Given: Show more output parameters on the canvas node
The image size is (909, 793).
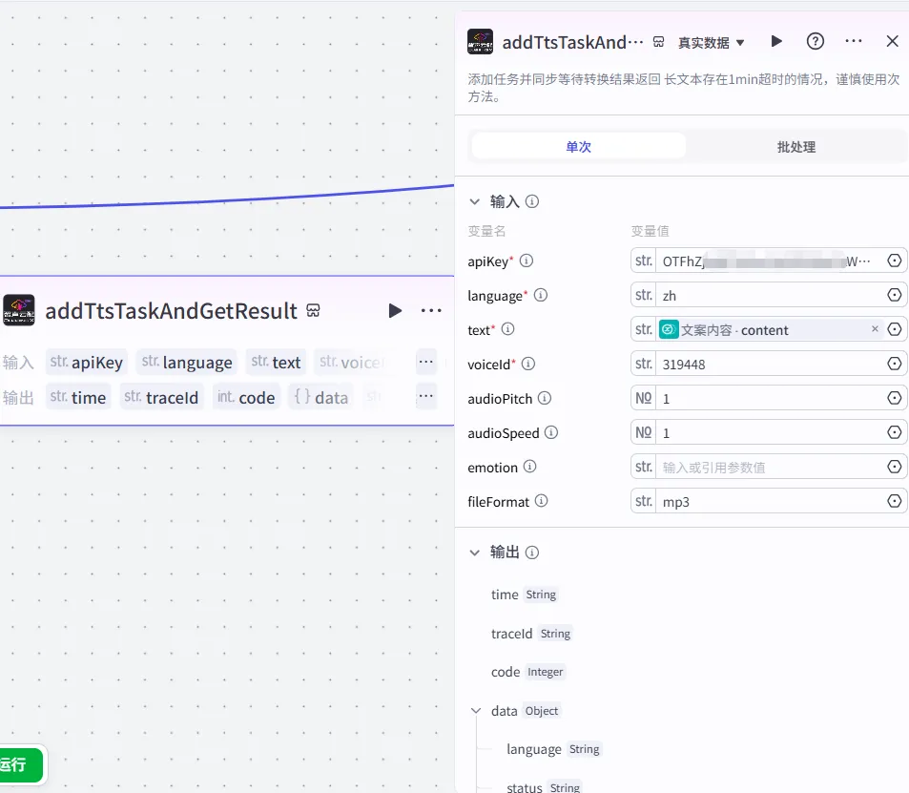Looking at the screenshot, I should 426,397.
